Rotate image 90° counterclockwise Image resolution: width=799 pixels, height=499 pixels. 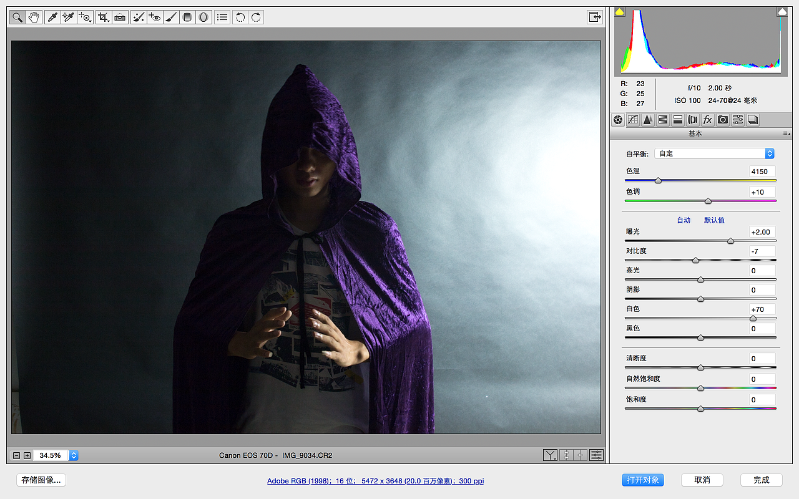(240, 17)
